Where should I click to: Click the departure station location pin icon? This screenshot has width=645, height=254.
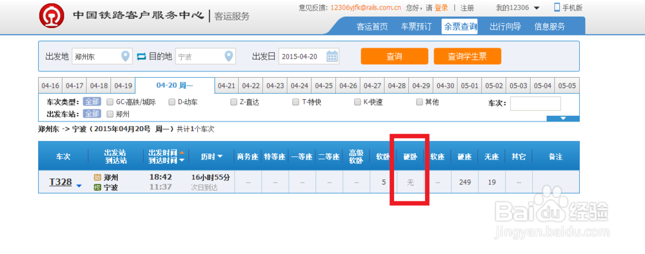[126, 56]
